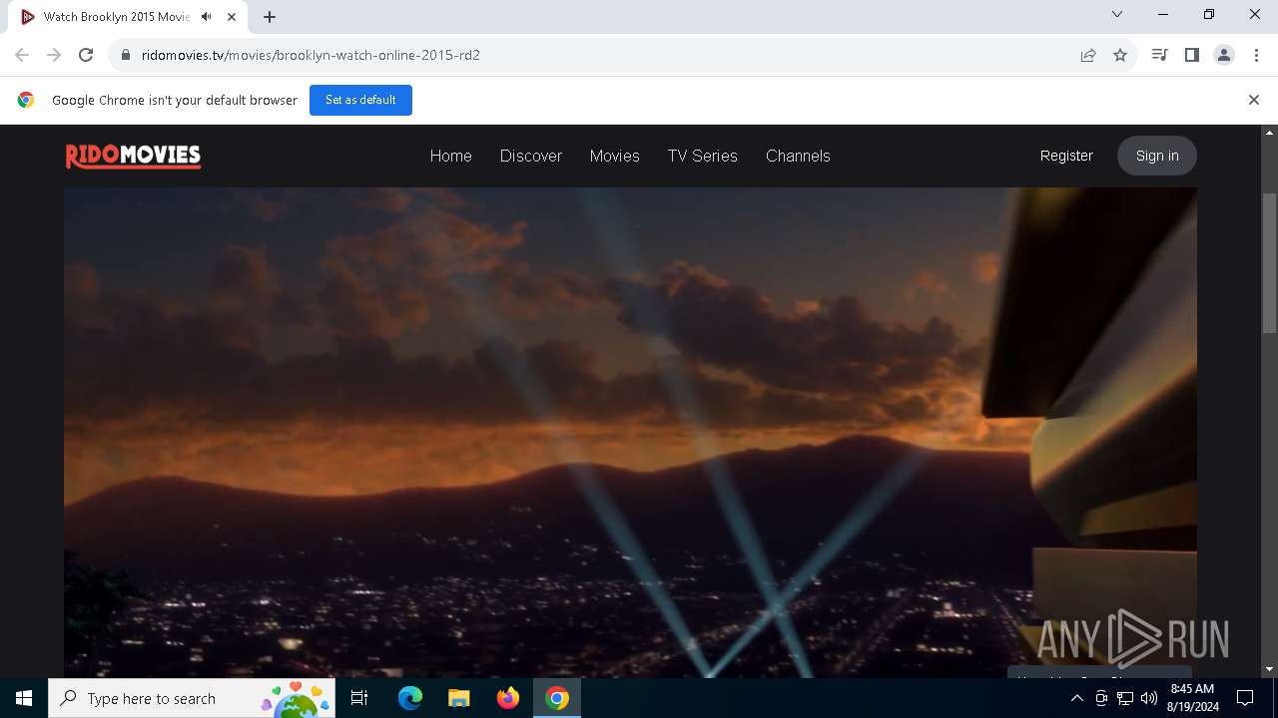
Task: Select Chrome icon on taskbar
Action: pyautogui.click(x=557, y=698)
